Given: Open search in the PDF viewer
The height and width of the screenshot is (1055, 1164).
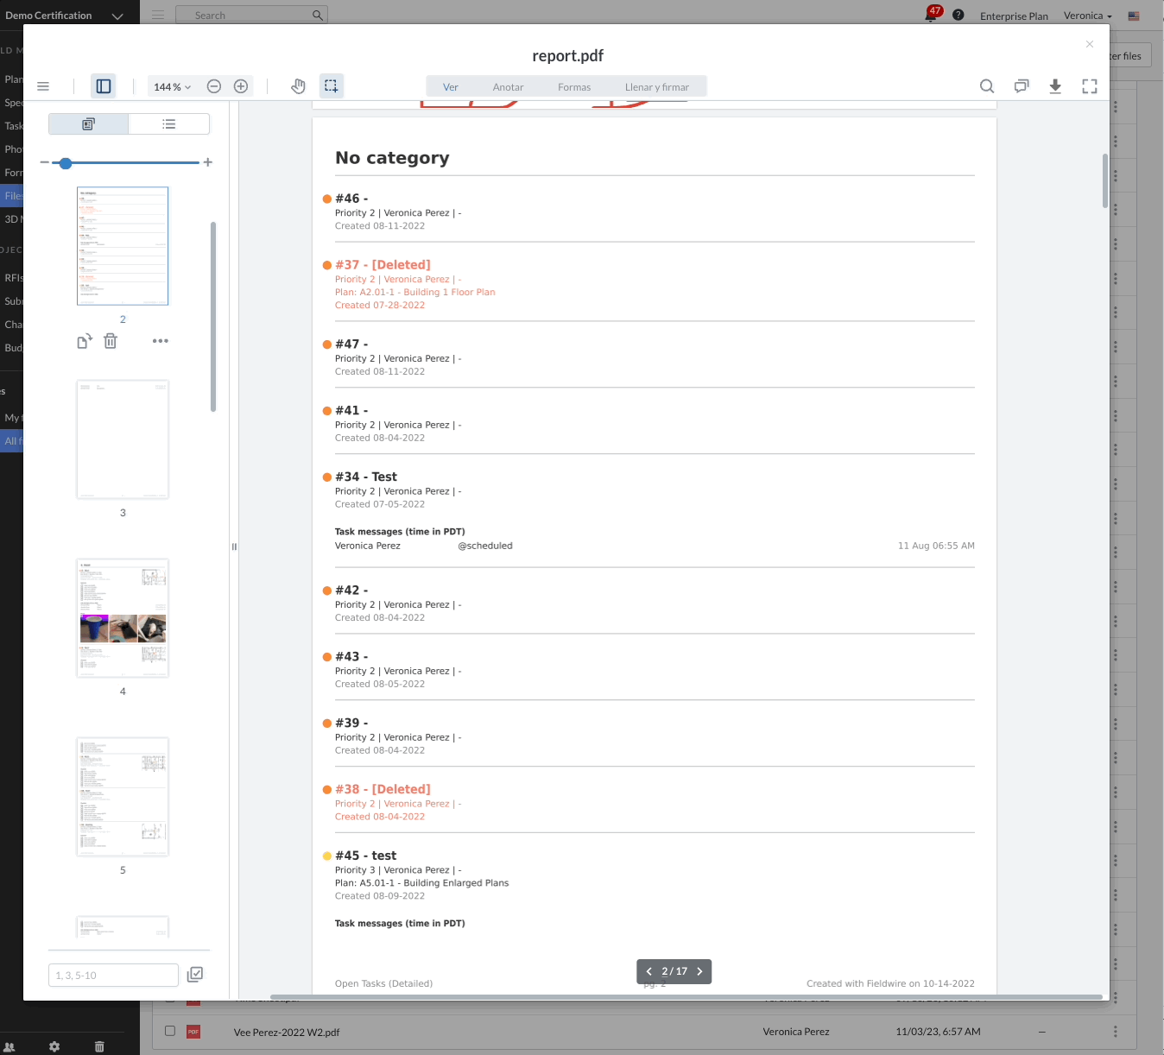Looking at the screenshot, I should [x=987, y=86].
